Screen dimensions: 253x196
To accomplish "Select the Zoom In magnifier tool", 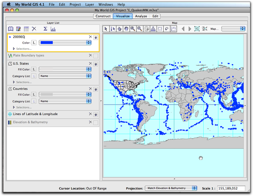I will [133, 29].
